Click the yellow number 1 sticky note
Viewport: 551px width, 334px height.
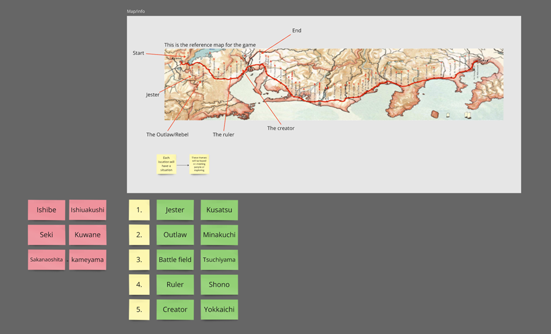[139, 210]
